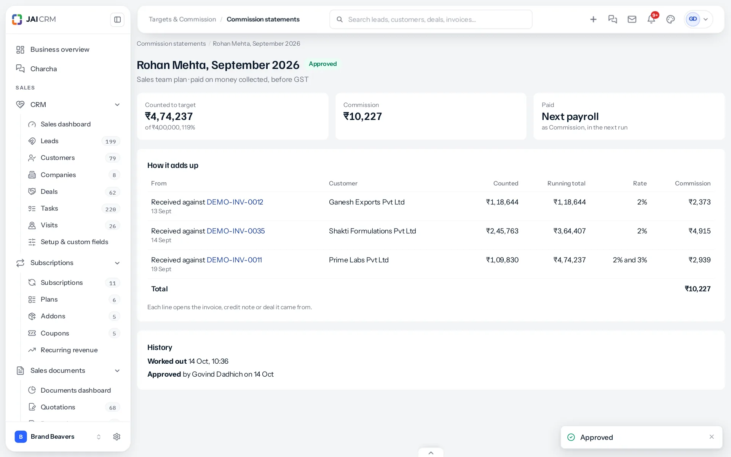Open Leads list with 199 badge
This screenshot has height=457, width=731.
[x=74, y=141]
